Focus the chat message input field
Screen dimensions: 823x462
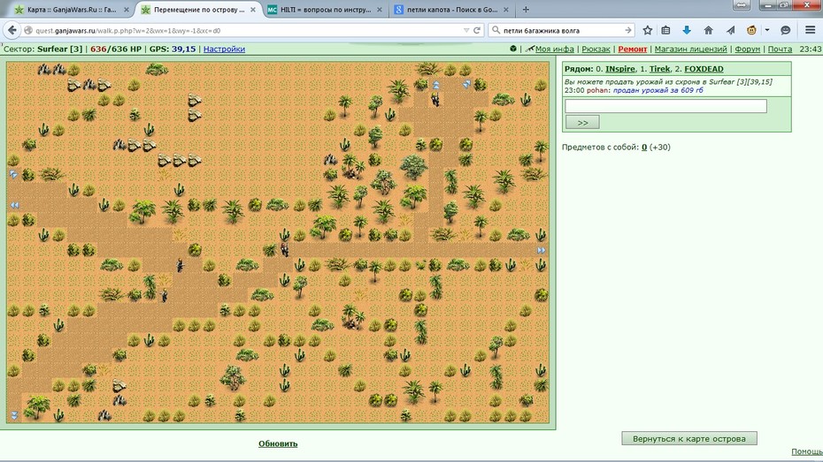(x=665, y=106)
